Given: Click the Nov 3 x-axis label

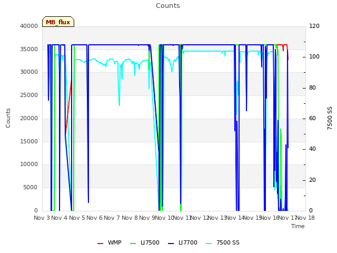Looking at the screenshot, I should 42,218.
